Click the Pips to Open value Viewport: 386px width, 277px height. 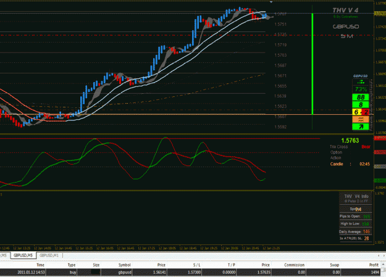click(367, 217)
